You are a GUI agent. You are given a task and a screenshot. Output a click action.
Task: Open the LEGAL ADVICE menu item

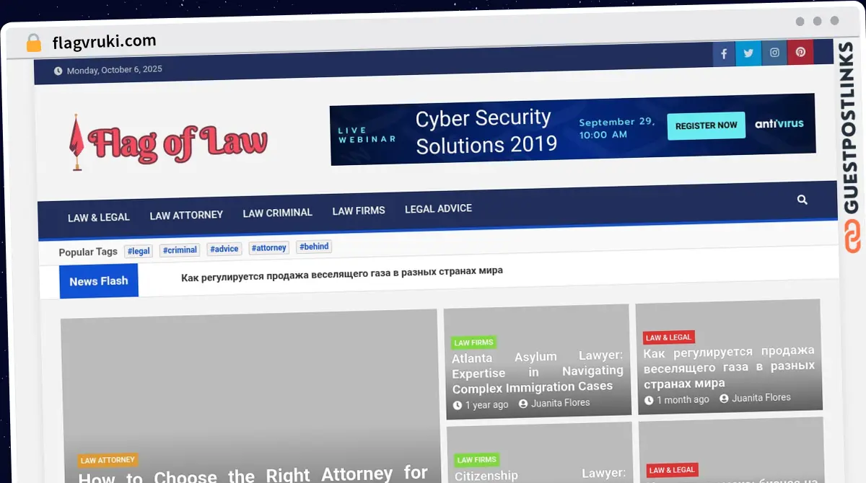coord(438,208)
